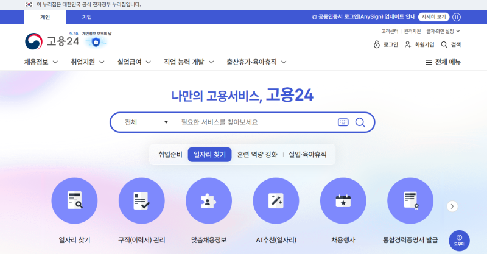Click the megaphone notice icon
The image size is (487, 254).
[x=314, y=17]
